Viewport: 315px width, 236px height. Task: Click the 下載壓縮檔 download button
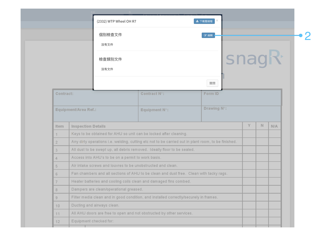pyautogui.click(x=204, y=21)
